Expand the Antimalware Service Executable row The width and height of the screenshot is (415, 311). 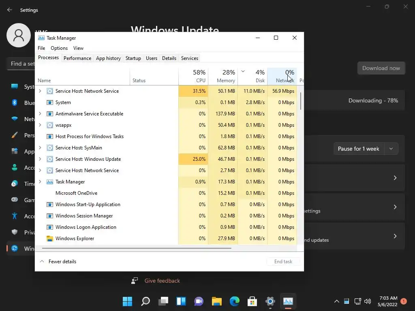pos(40,114)
